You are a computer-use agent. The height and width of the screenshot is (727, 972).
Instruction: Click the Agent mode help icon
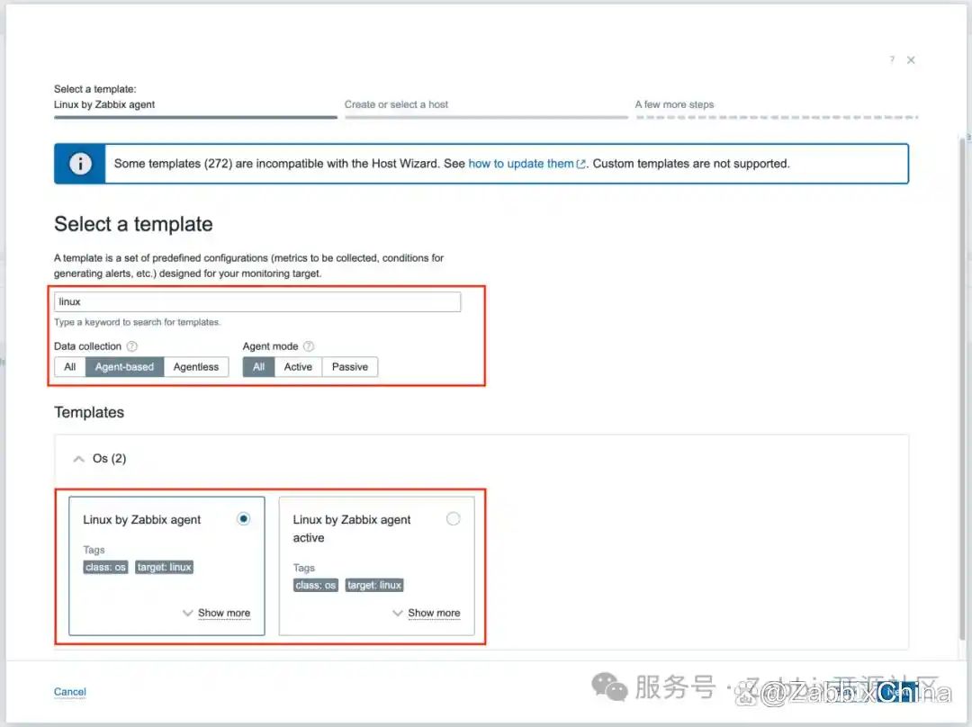pos(309,346)
